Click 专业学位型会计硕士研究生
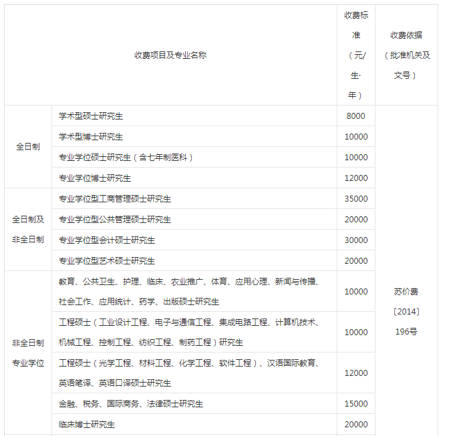 194,240
